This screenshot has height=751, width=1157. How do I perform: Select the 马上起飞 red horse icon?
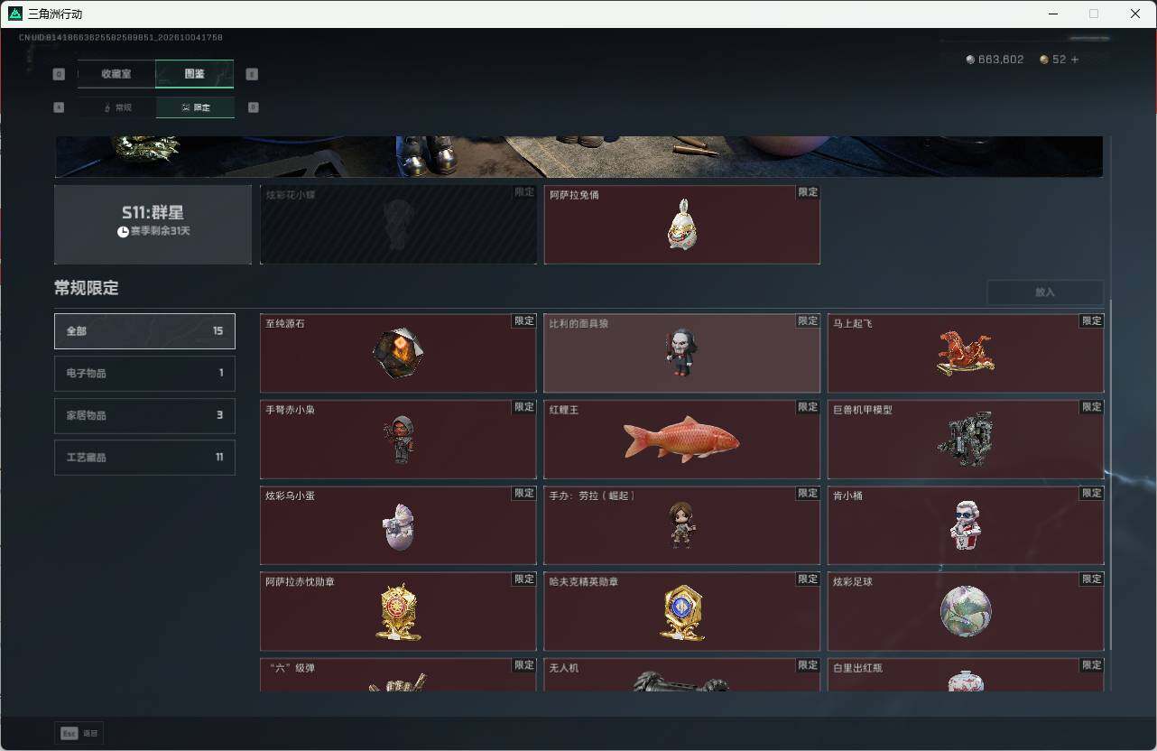coord(966,353)
